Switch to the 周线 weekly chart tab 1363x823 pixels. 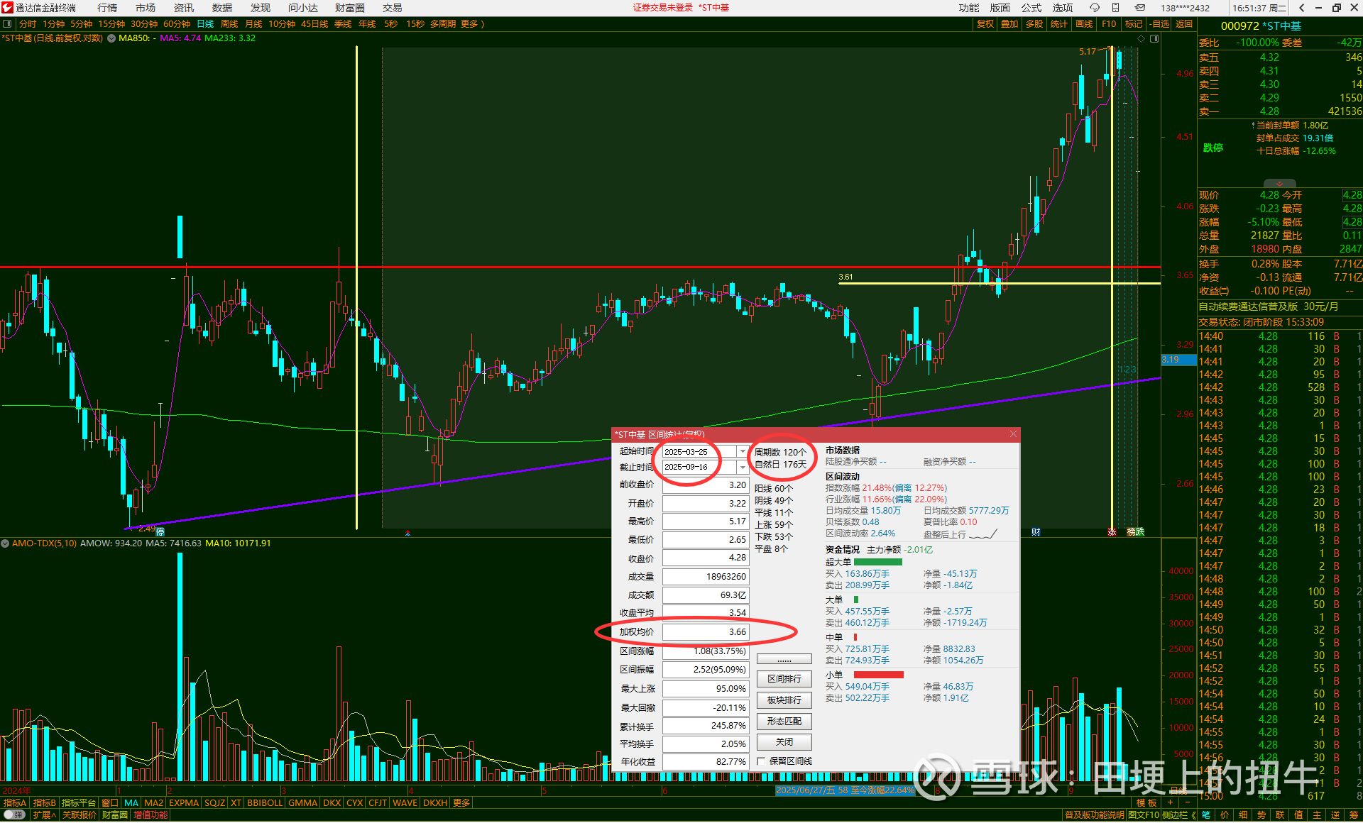229,24
